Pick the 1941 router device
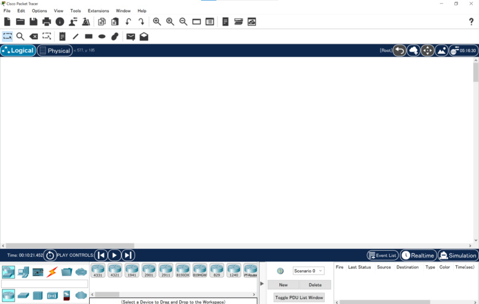This screenshot has height=304, width=479. click(132, 270)
